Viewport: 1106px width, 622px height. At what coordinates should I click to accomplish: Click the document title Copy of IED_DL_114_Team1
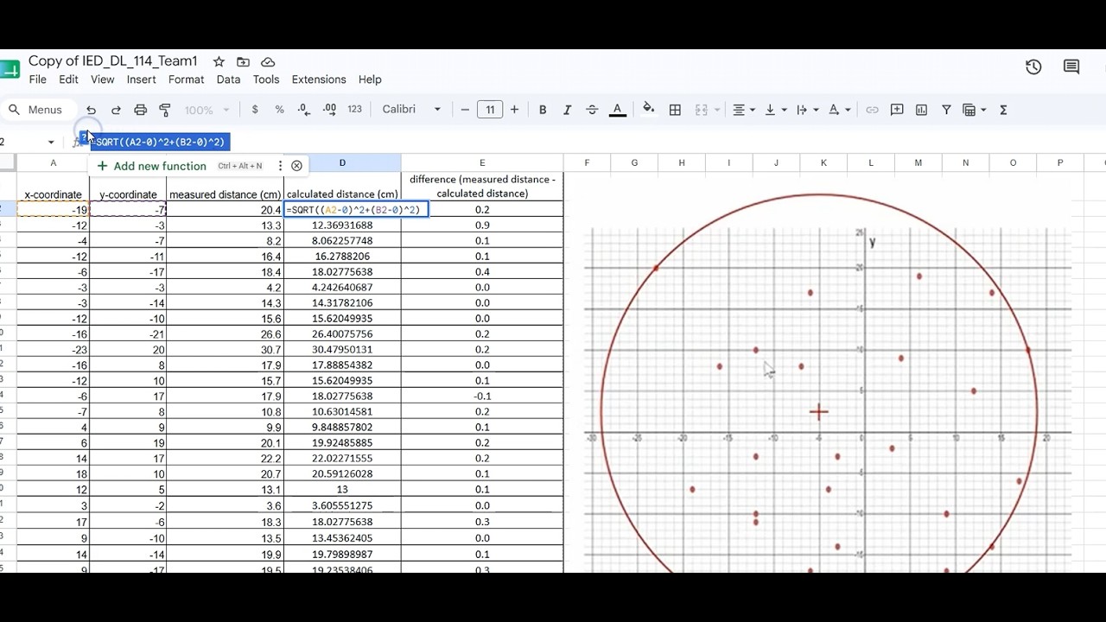tap(113, 61)
